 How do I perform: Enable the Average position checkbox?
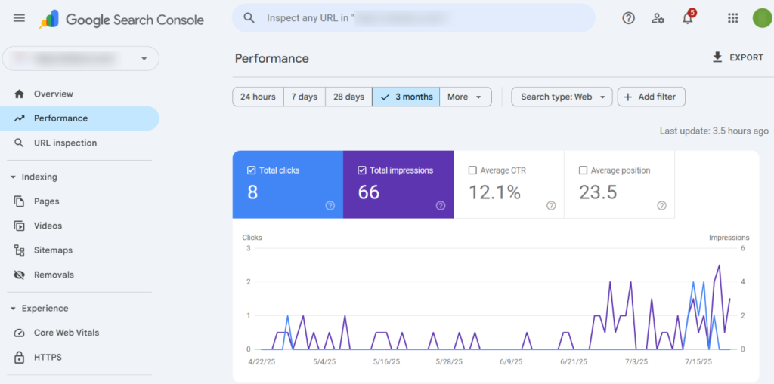(x=583, y=170)
